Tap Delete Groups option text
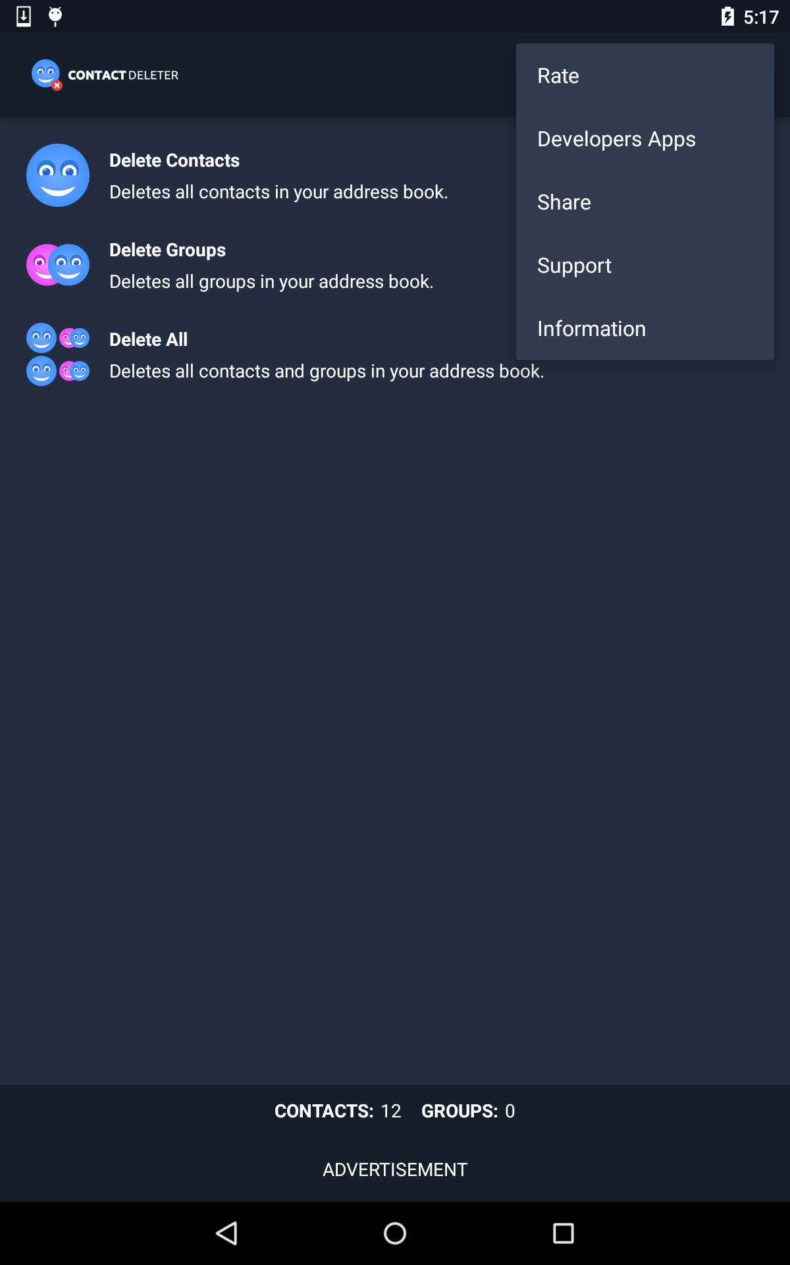This screenshot has width=790, height=1265. click(x=167, y=250)
